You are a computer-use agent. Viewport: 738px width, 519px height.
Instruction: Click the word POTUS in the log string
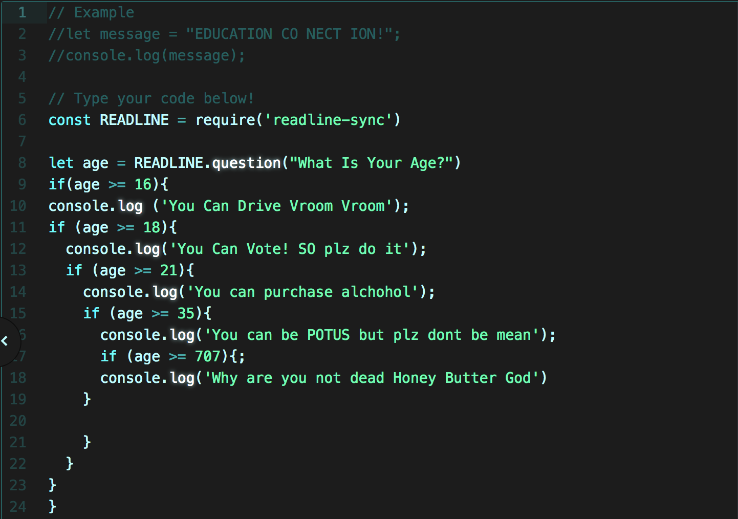(328, 335)
